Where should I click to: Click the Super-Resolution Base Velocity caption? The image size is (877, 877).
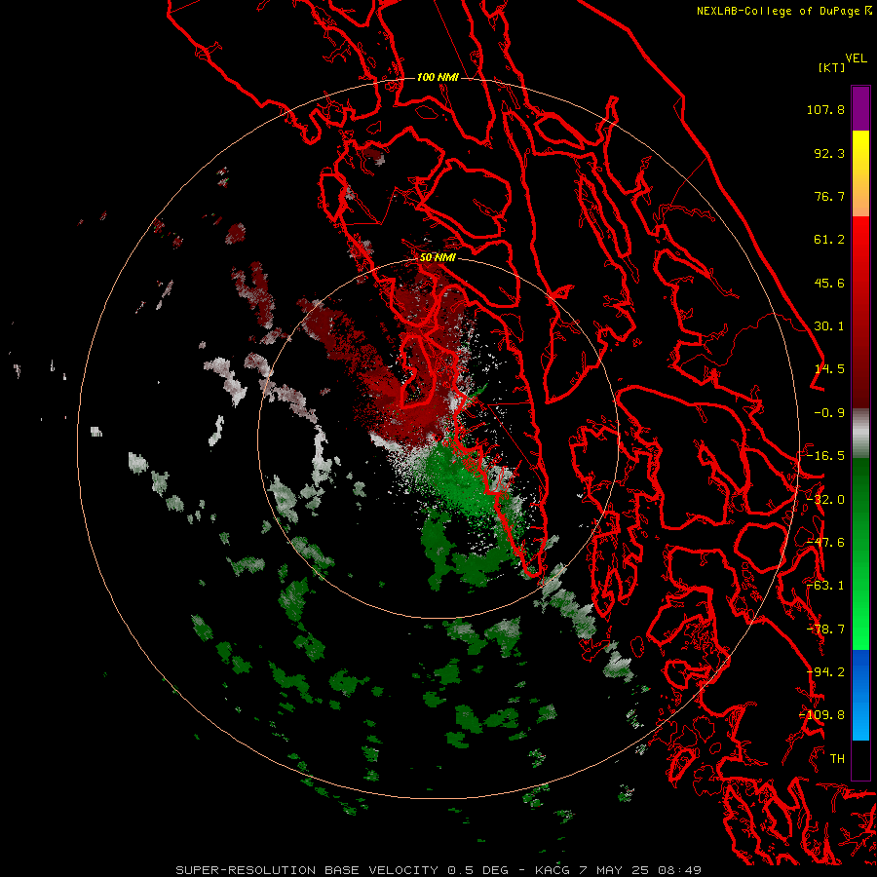pos(438,870)
